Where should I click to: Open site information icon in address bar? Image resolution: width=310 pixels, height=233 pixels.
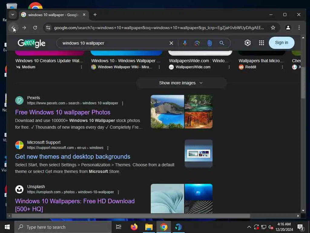[x=48, y=28]
